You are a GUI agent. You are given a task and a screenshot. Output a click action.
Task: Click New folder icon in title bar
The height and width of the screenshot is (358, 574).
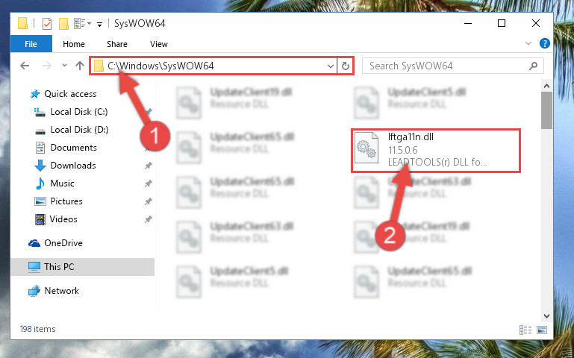(x=63, y=24)
